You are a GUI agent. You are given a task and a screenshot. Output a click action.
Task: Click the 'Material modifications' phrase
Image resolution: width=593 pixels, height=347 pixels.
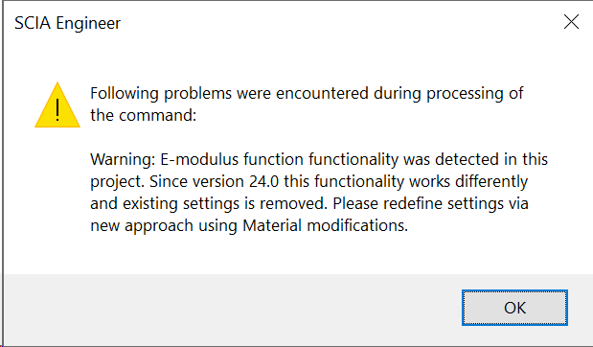(326, 225)
